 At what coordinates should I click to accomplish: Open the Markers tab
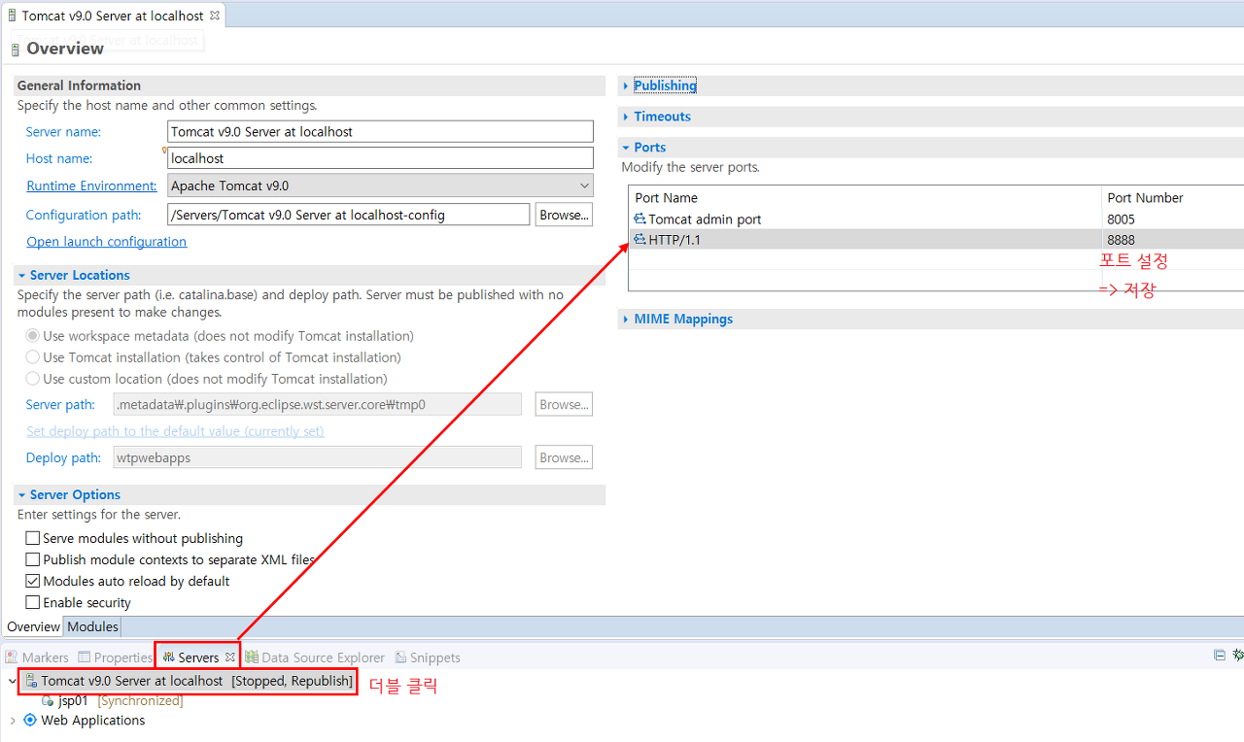pos(37,658)
